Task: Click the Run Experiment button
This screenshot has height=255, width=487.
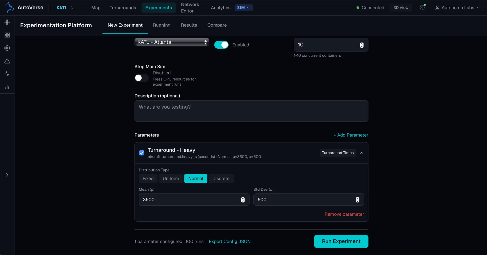Action: (x=341, y=241)
